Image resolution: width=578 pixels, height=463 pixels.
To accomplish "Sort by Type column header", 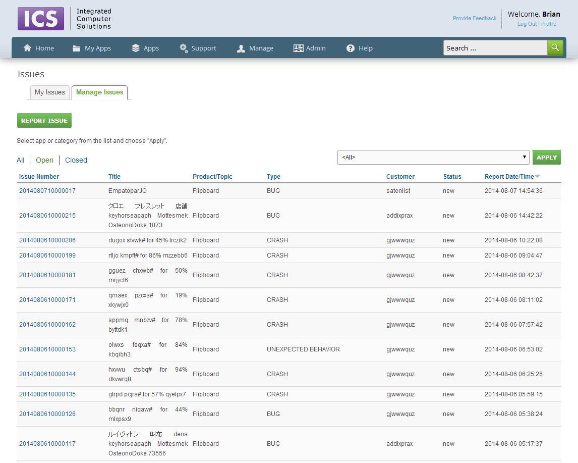I will [273, 177].
